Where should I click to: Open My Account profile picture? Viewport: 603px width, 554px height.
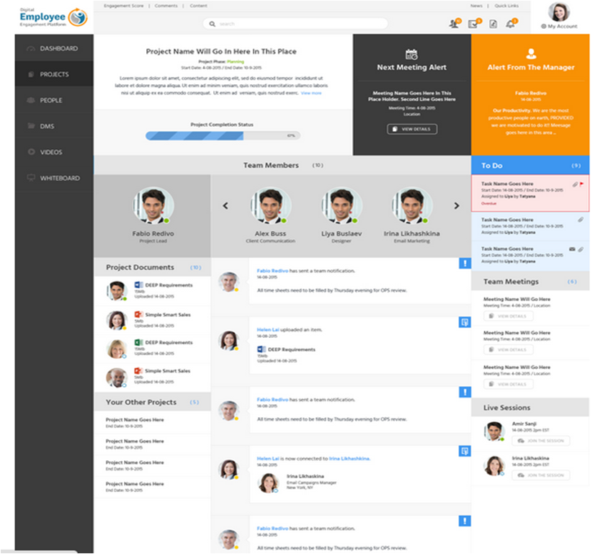[558, 12]
